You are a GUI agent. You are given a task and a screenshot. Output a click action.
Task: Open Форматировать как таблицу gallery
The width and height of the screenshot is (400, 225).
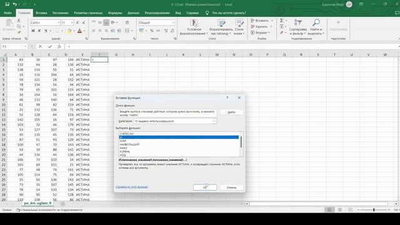click(x=221, y=27)
